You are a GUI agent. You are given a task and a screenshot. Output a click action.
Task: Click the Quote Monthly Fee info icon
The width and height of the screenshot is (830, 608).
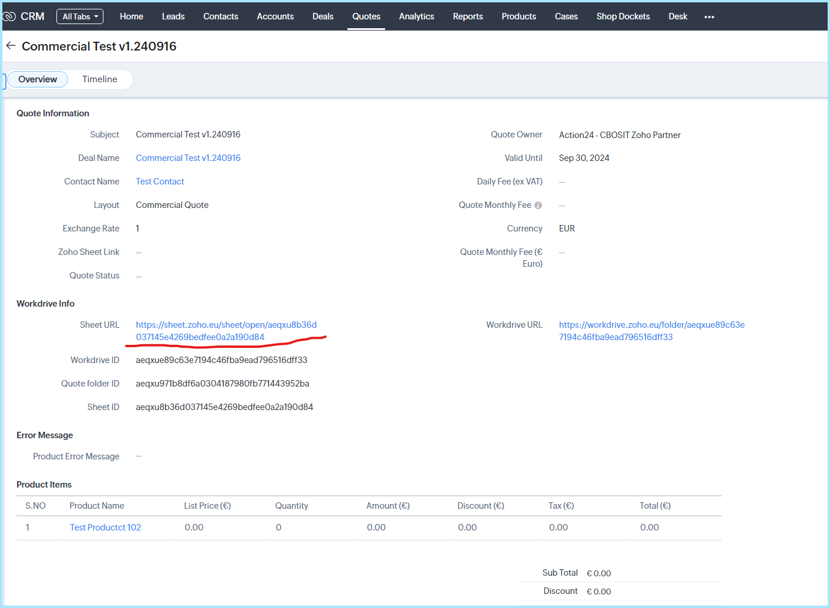[x=538, y=206]
